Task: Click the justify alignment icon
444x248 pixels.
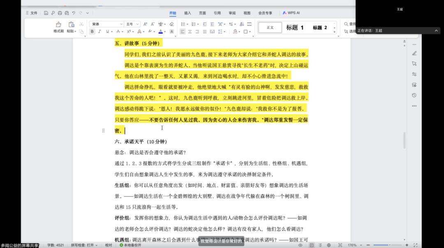Action: (x=205, y=32)
